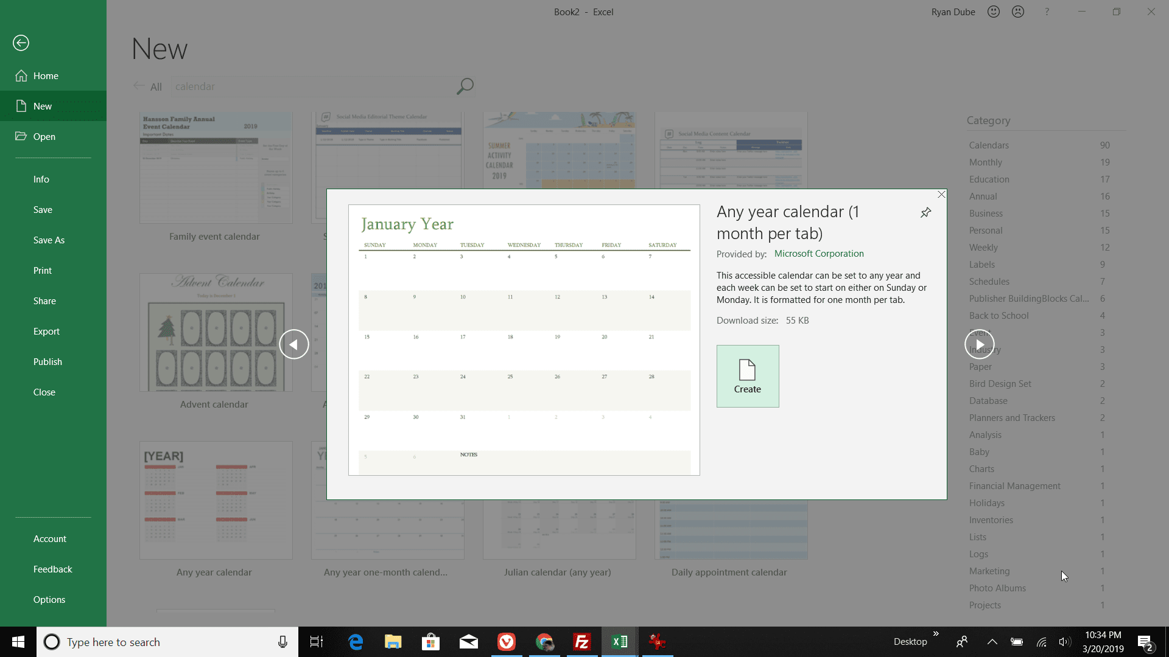Select the Social Media Content Calendar thumbnail
Image resolution: width=1169 pixels, height=657 pixels.
731,150
